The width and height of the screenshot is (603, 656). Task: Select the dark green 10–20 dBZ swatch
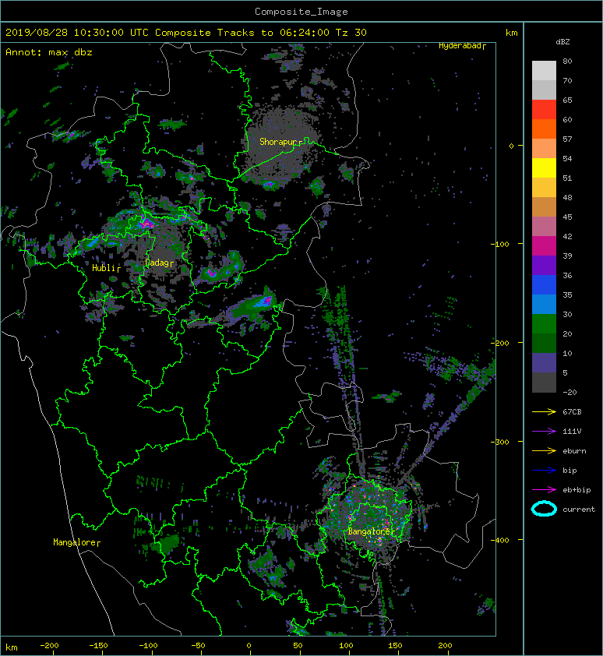tap(544, 343)
